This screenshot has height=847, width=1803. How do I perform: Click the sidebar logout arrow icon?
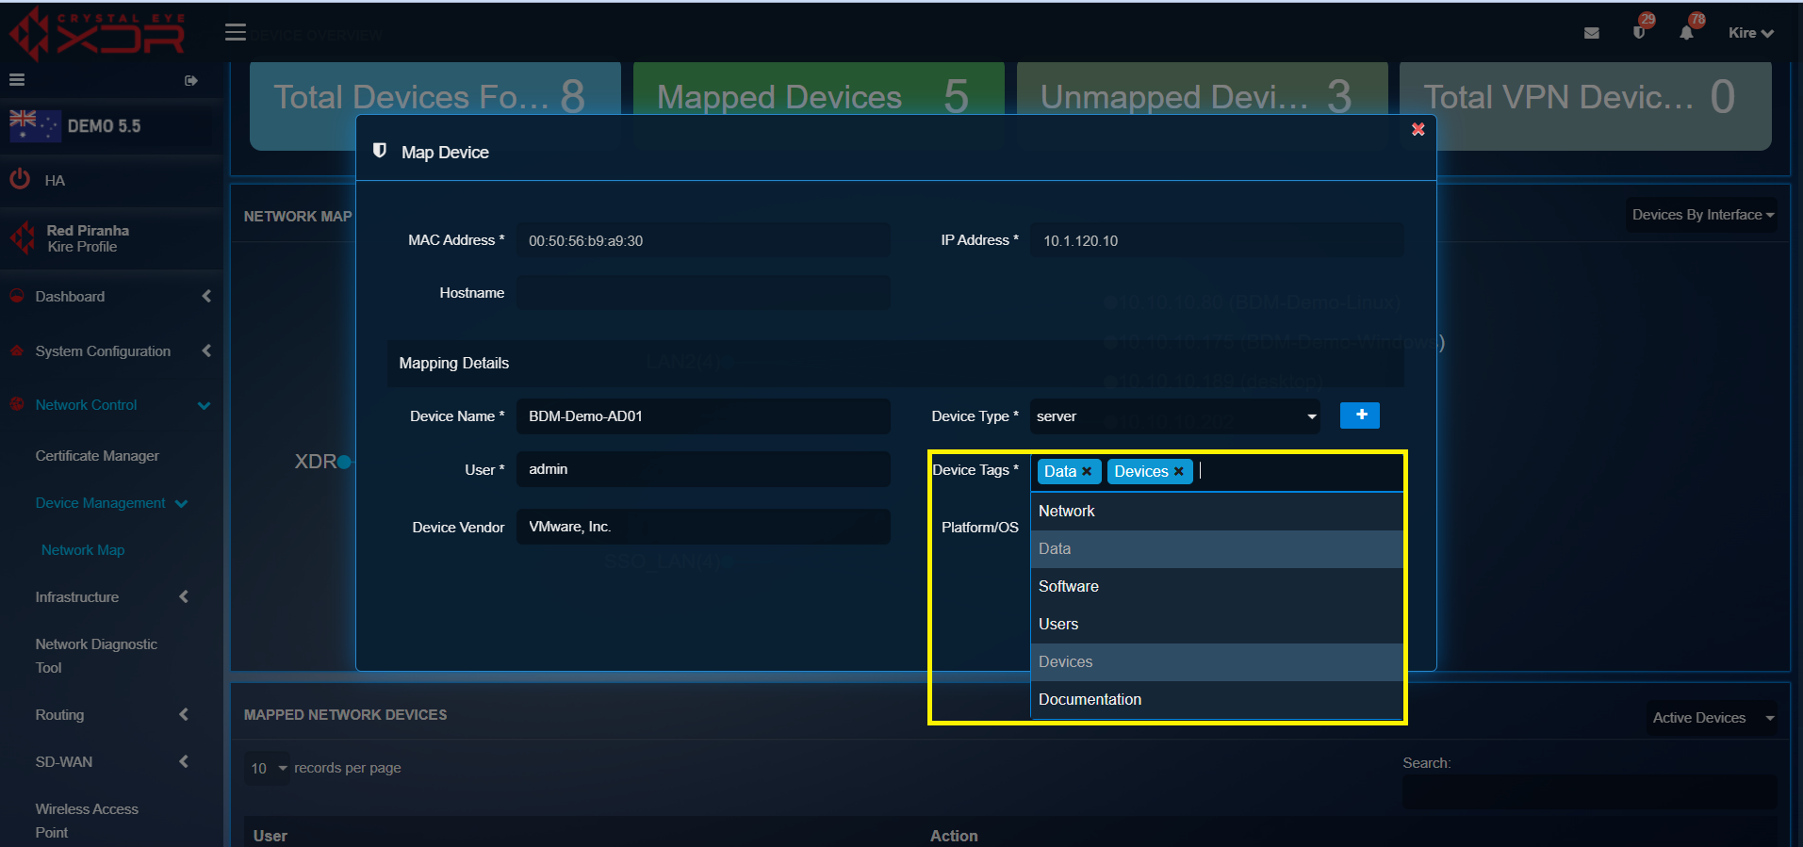(x=191, y=80)
